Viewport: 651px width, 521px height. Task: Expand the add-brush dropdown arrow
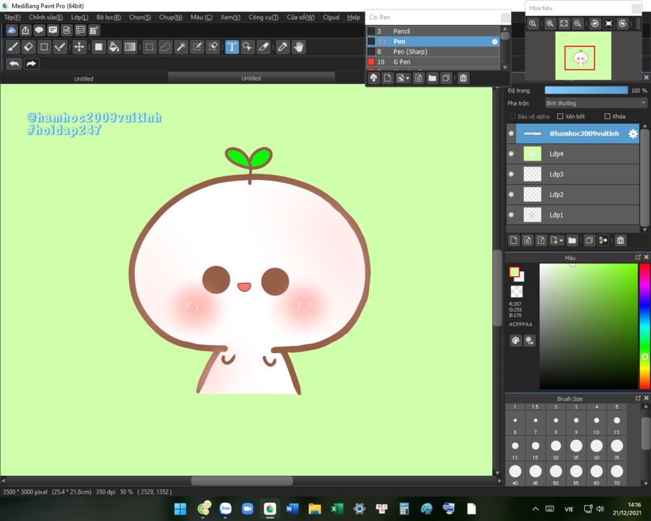(x=408, y=78)
